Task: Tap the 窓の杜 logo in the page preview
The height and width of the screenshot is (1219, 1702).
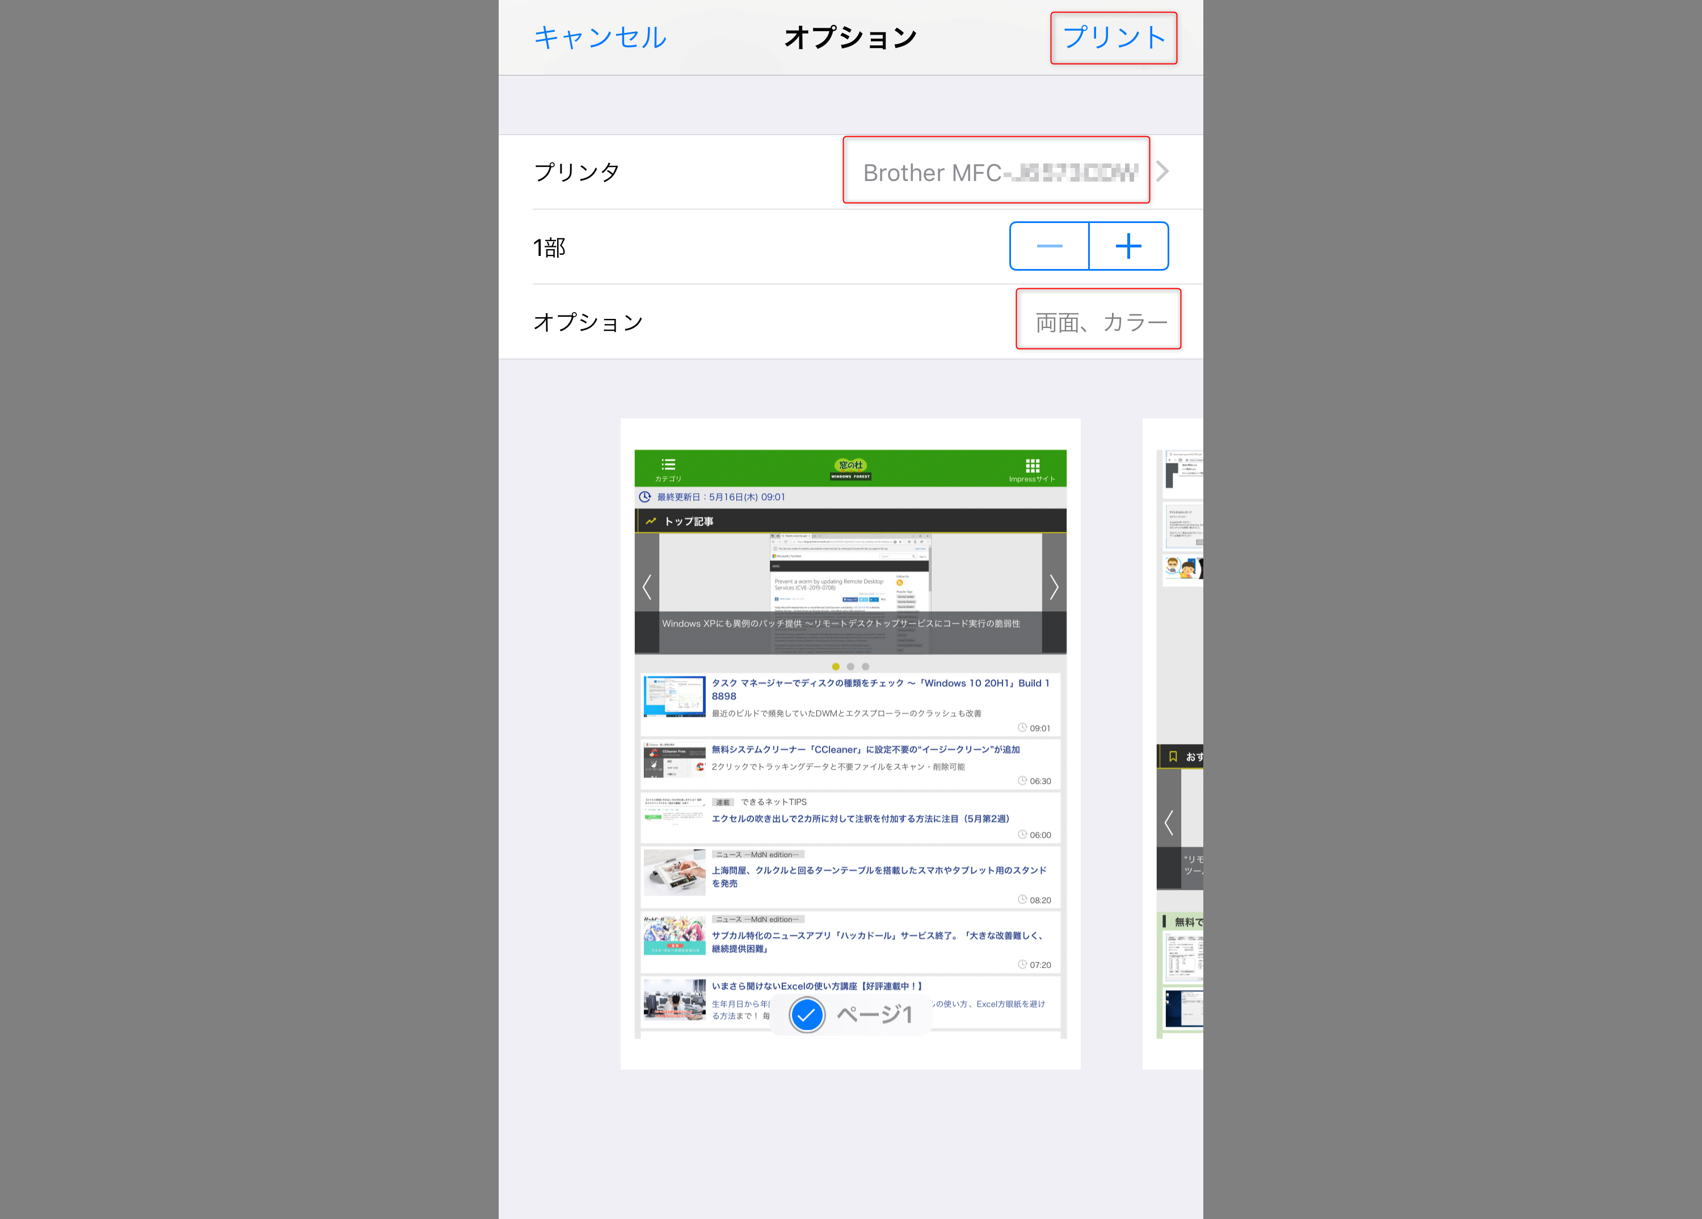Action: coord(850,468)
